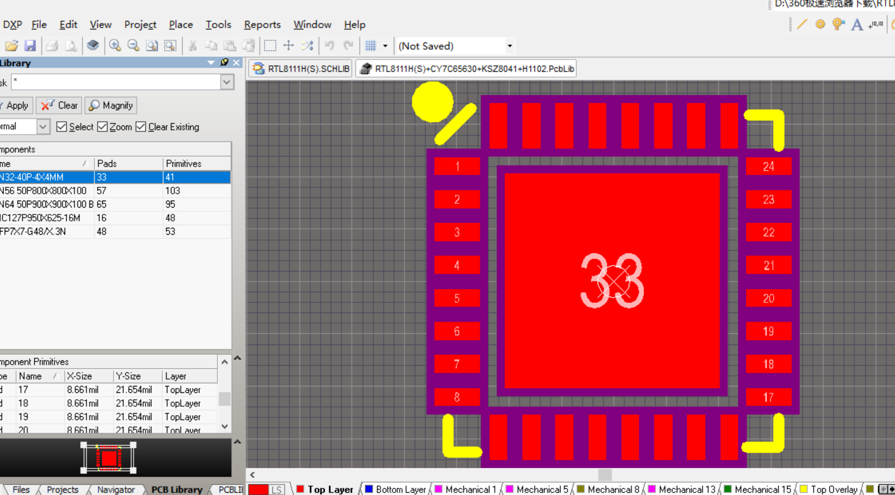
Task: Click the Deselect All icon
Action: coord(307,46)
